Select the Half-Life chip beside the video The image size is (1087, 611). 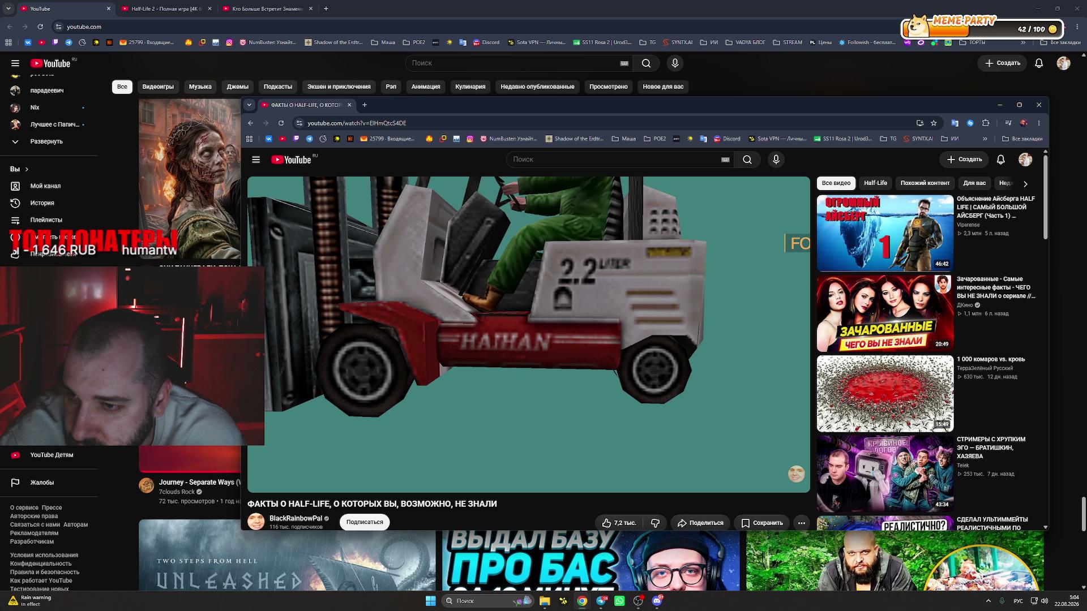[875, 183]
